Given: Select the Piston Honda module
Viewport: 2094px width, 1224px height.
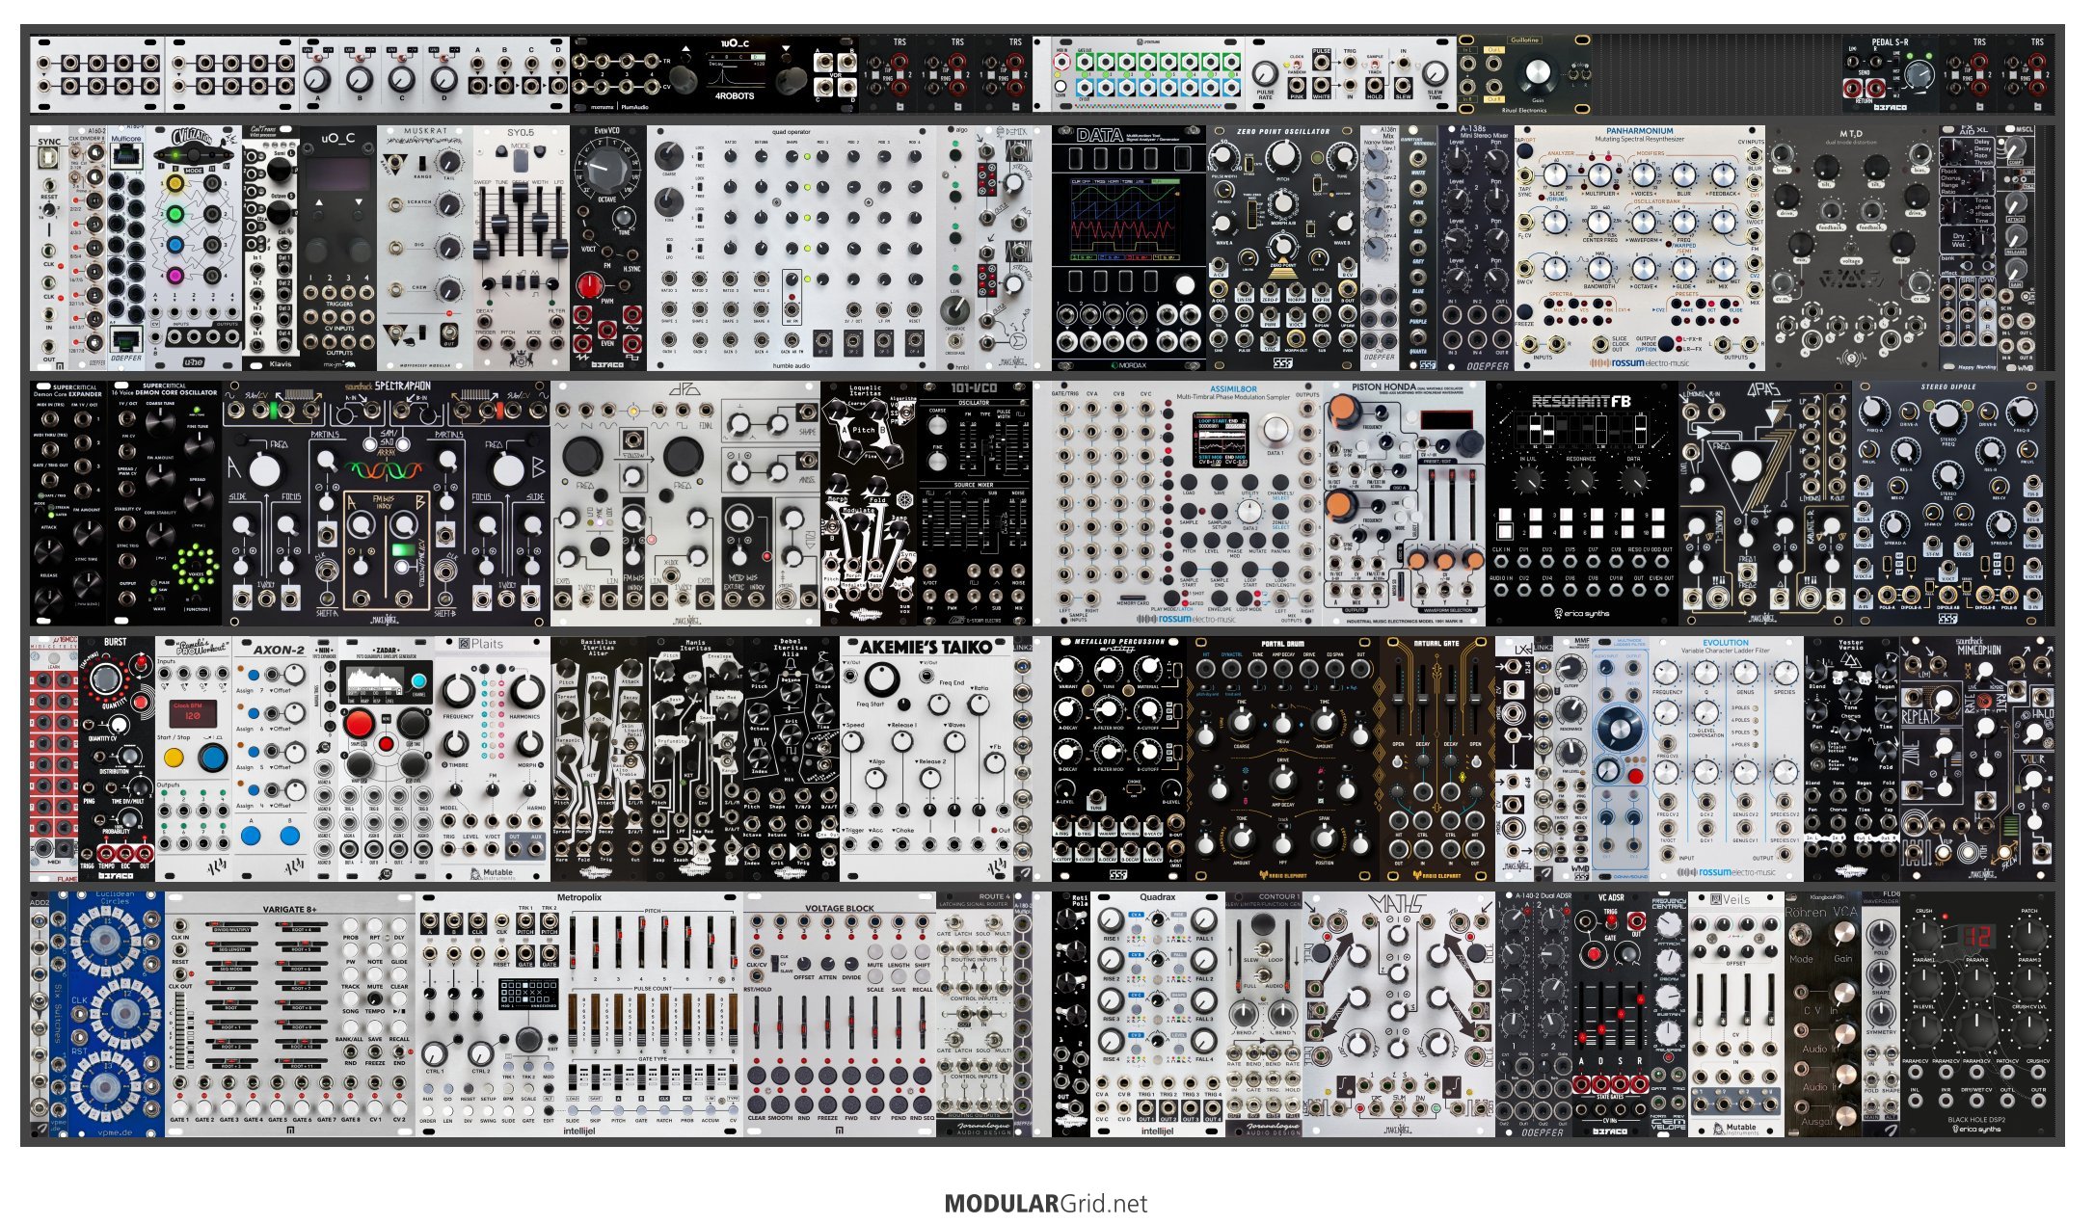Looking at the screenshot, I should (1404, 502).
